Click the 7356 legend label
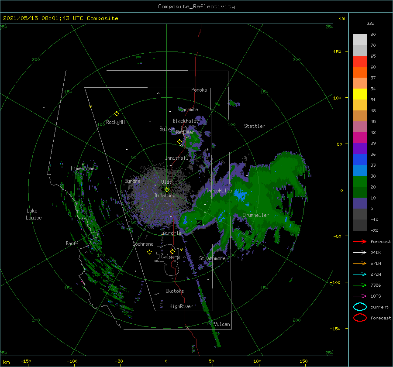This screenshot has width=393, height=367. coord(376,285)
